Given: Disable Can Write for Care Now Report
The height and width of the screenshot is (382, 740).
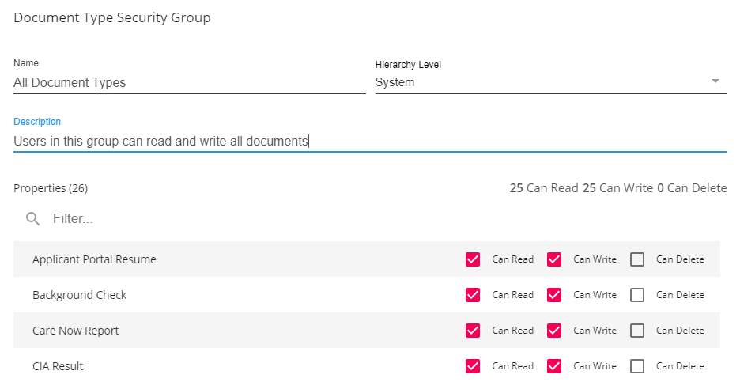Looking at the screenshot, I should [x=554, y=331].
